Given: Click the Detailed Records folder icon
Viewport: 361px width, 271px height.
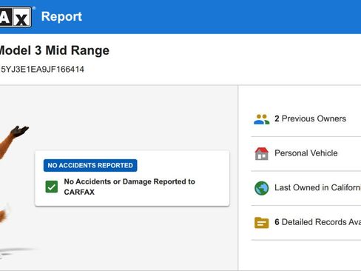Looking at the screenshot, I should (x=261, y=223).
